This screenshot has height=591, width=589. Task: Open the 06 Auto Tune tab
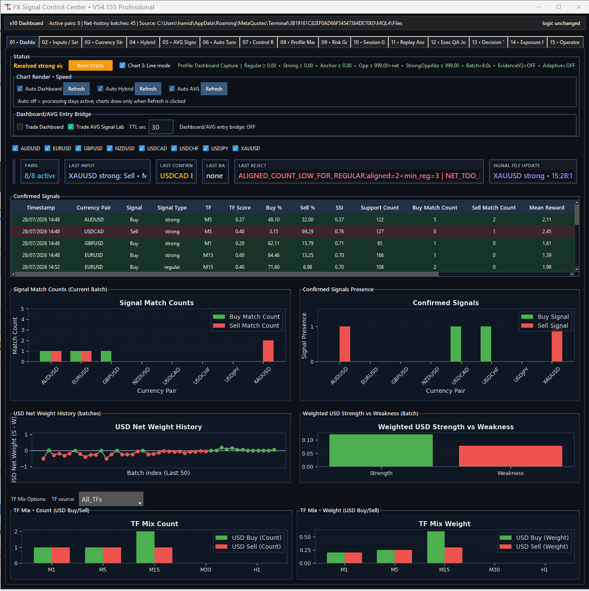219,42
